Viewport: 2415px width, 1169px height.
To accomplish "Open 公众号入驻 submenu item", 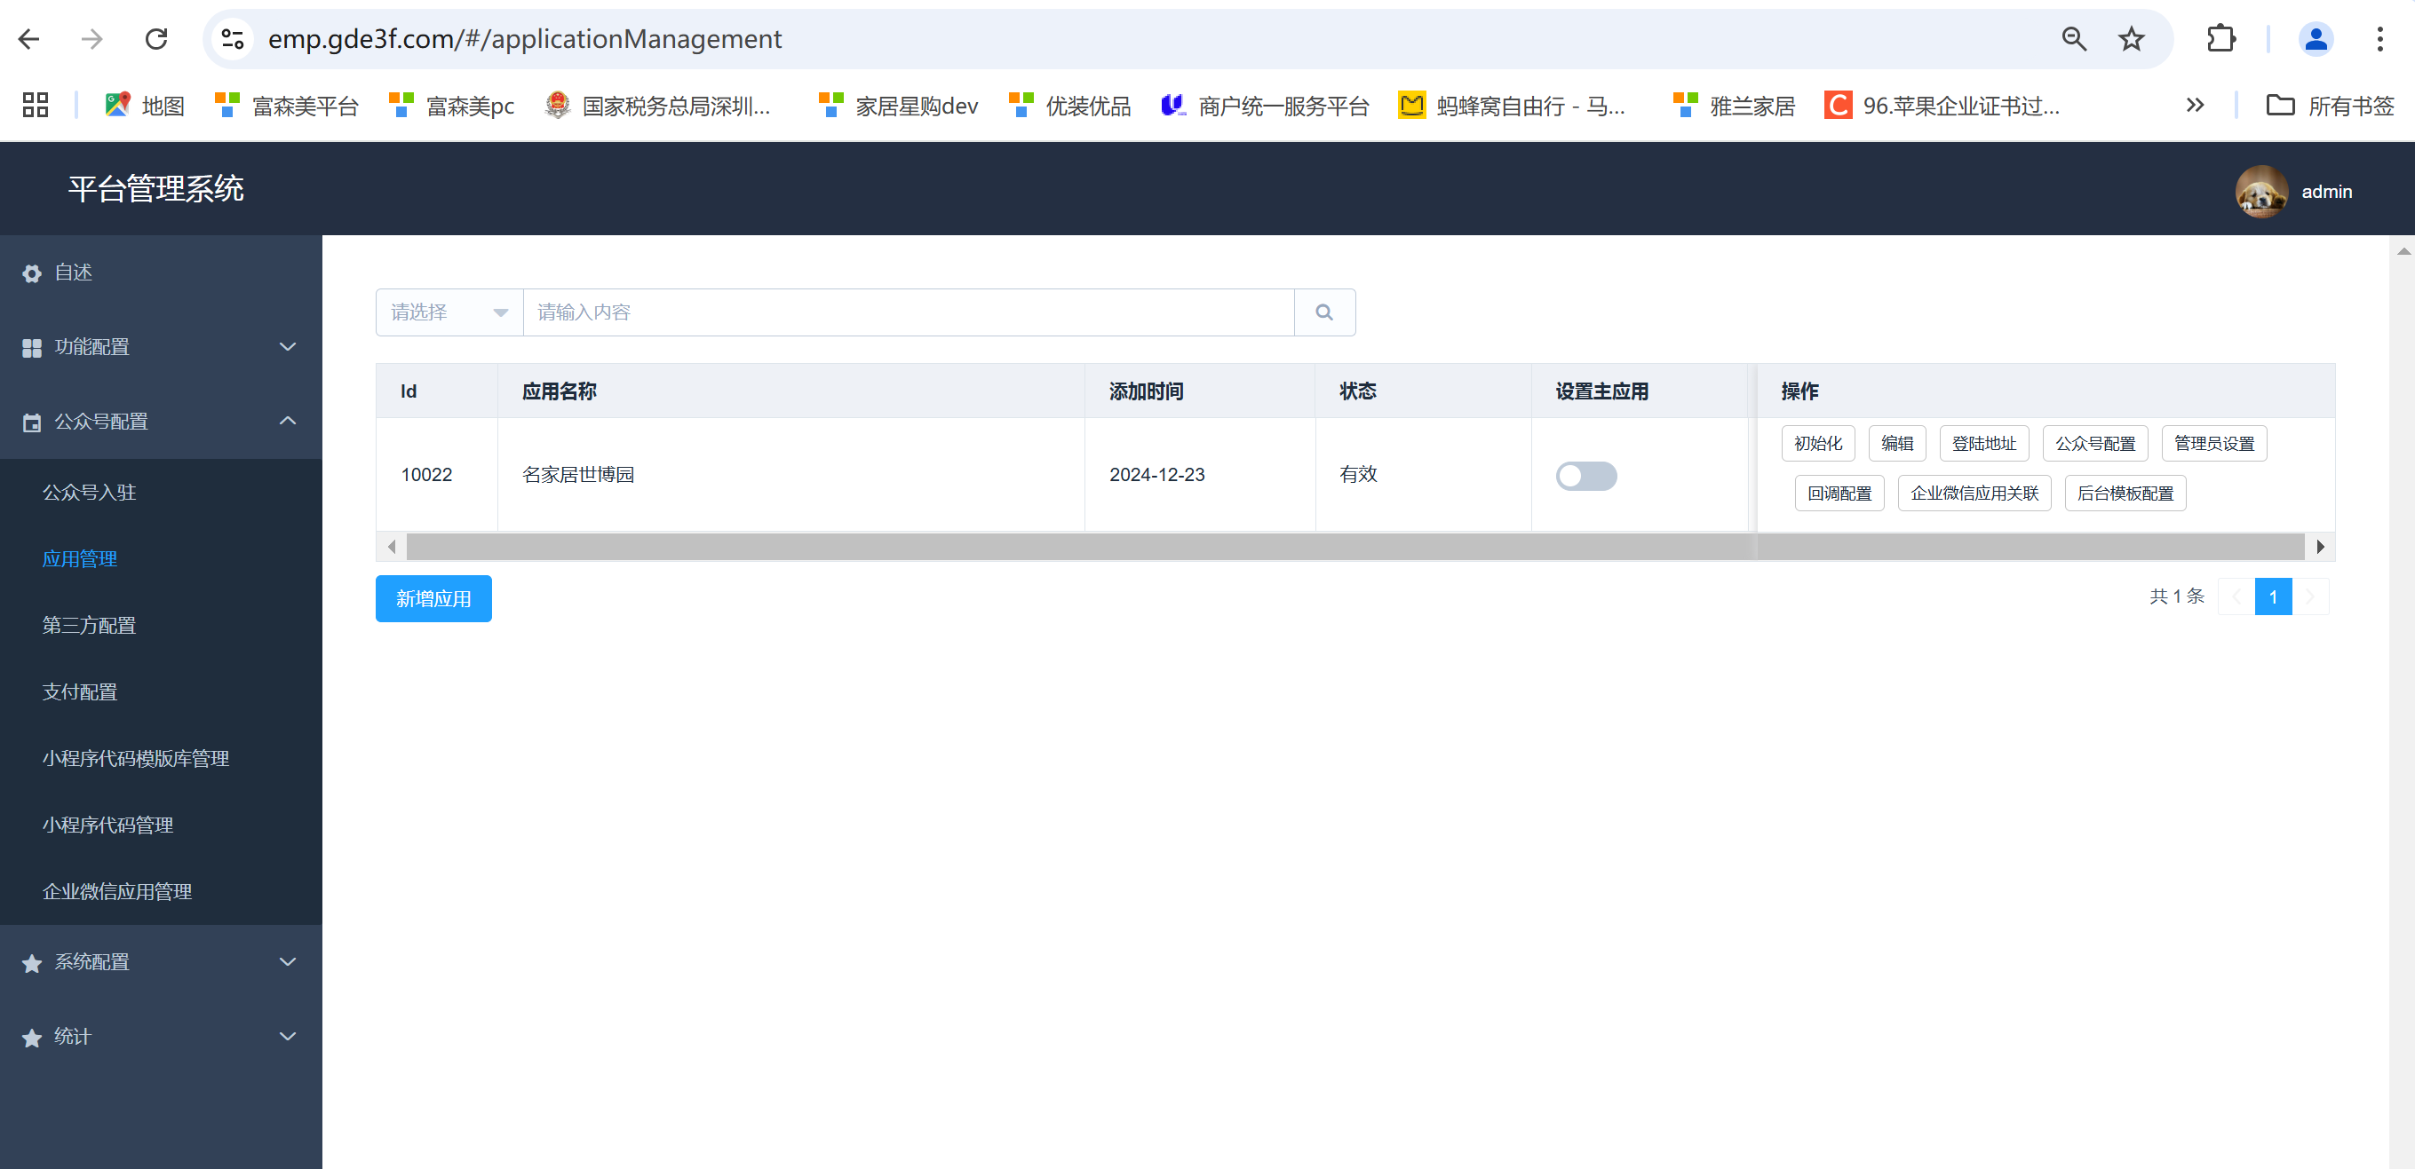I will click(x=162, y=492).
